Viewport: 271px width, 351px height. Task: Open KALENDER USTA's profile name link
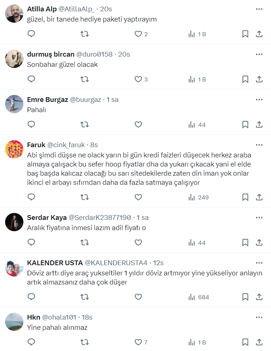coord(55,263)
